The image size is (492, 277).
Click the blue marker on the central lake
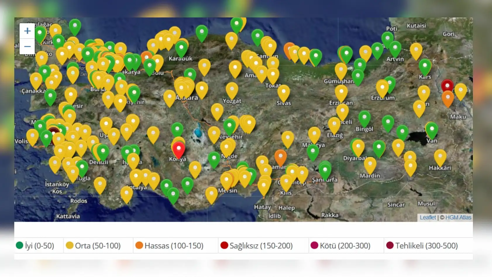click(198, 133)
